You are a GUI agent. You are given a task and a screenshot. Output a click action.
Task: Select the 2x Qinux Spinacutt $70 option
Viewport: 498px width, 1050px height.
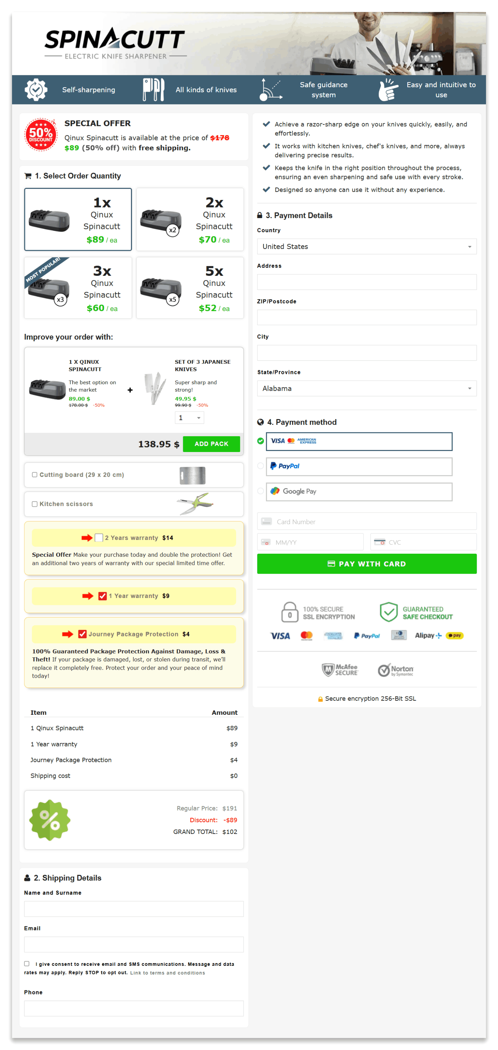point(190,219)
